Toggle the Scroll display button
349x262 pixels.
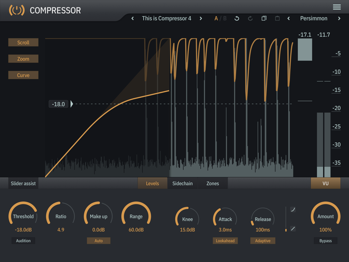click(23, 42)
